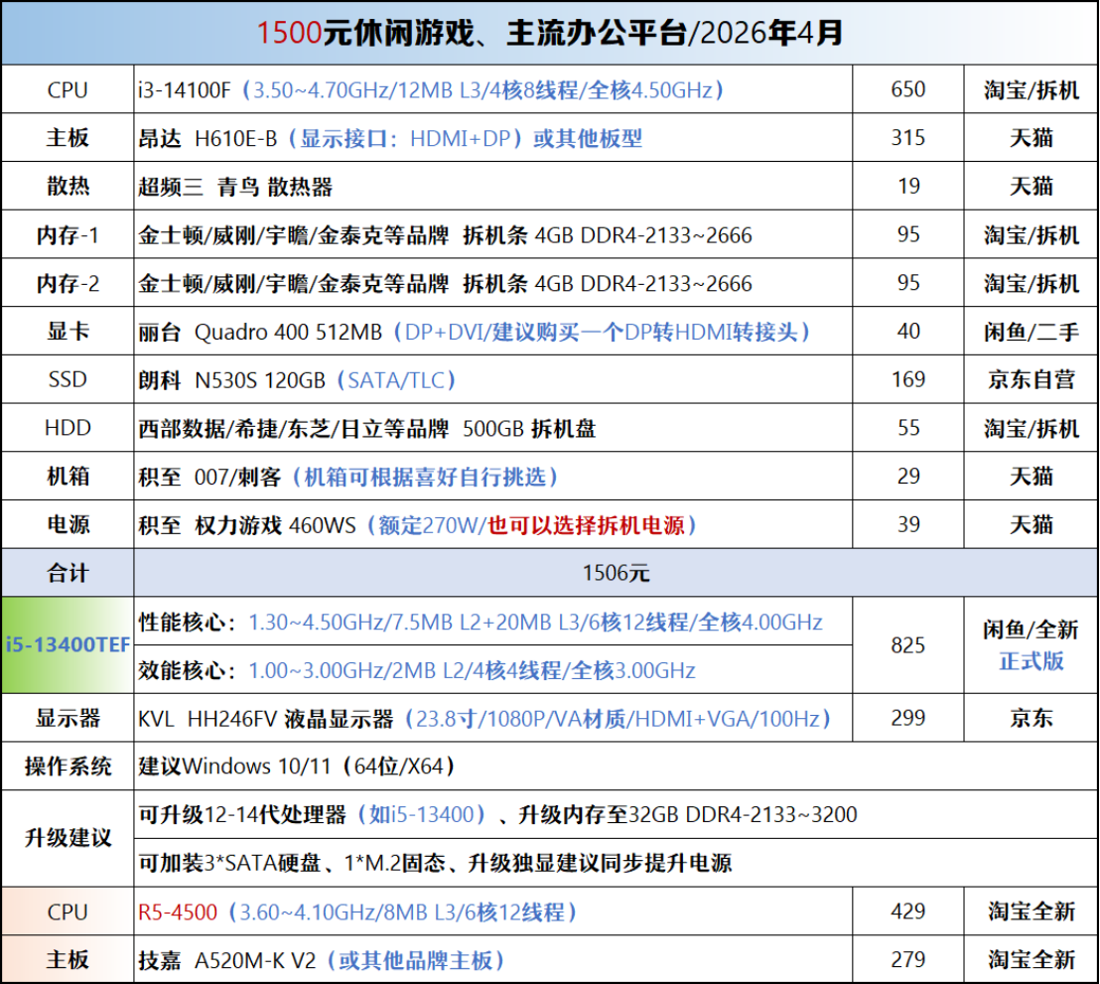
Task: Click the price "299" for the monitor
Action: point(907,718)
